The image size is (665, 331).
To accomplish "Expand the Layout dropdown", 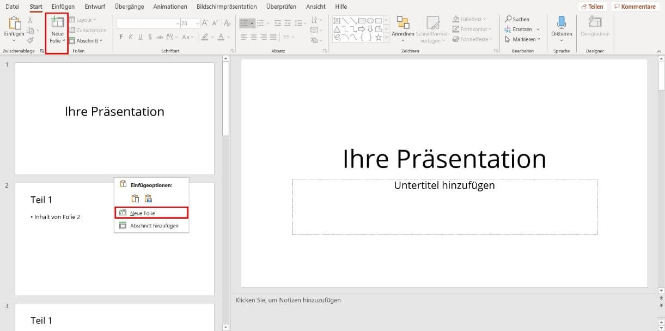I will tap(83, 20).
